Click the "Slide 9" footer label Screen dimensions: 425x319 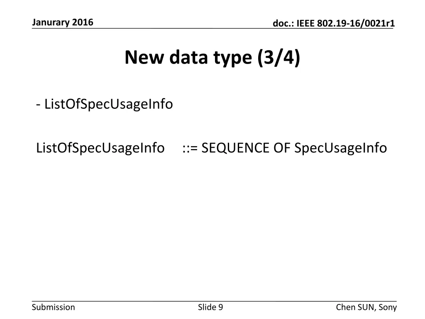[x=210, y=307]
